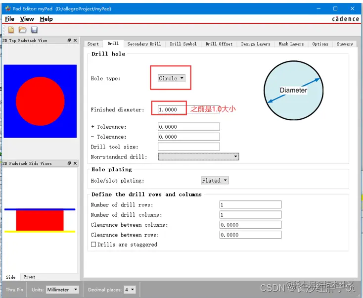Viewport: 363px width, 298px height.
Task: Close the Pad Editor window
Action: [352, 8]
